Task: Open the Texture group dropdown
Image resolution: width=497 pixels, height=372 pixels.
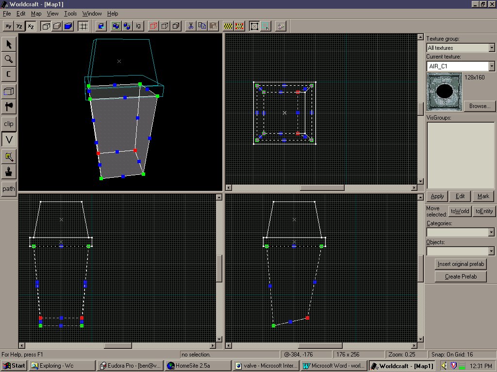Action: click(x=460, y=48)
